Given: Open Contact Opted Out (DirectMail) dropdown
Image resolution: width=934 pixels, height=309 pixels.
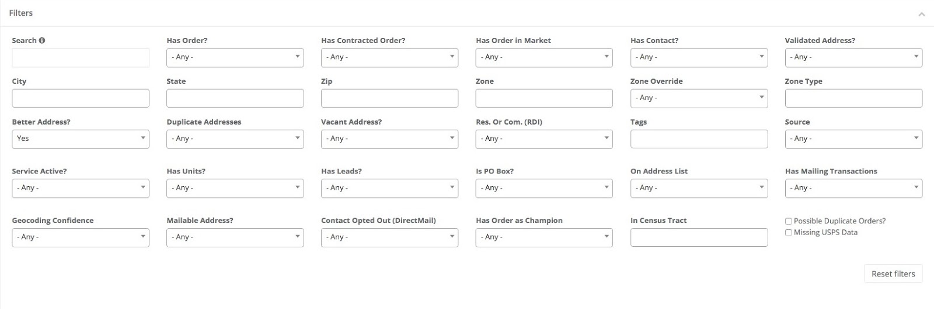Looking at the screenshot, I should pos(389,237).
